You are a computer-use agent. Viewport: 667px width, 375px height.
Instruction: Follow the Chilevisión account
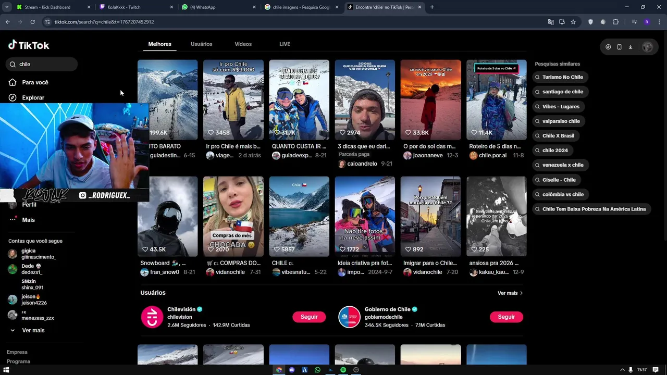[x=309, y=317]
